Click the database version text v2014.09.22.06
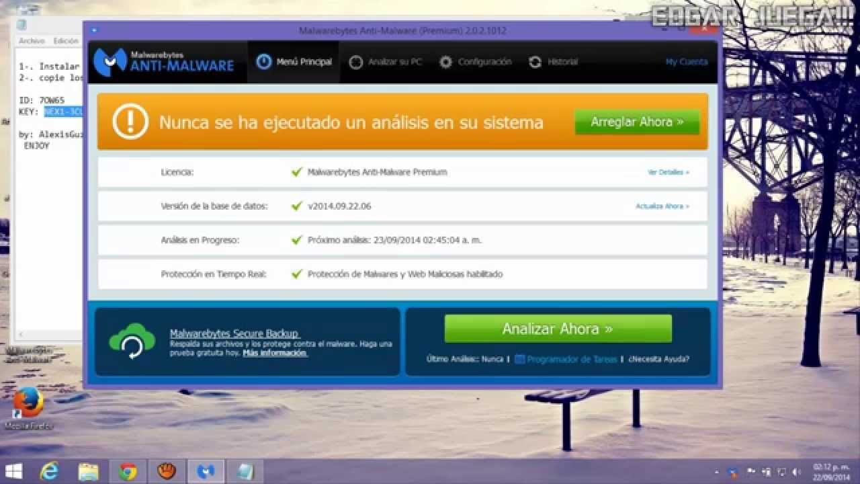This screenshot has height=484, width=860. [x=339, y=206]
